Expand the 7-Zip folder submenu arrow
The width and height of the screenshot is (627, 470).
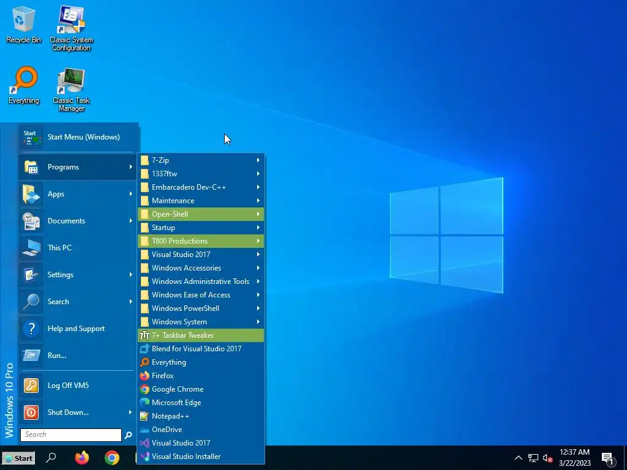(x=258, y=160)
